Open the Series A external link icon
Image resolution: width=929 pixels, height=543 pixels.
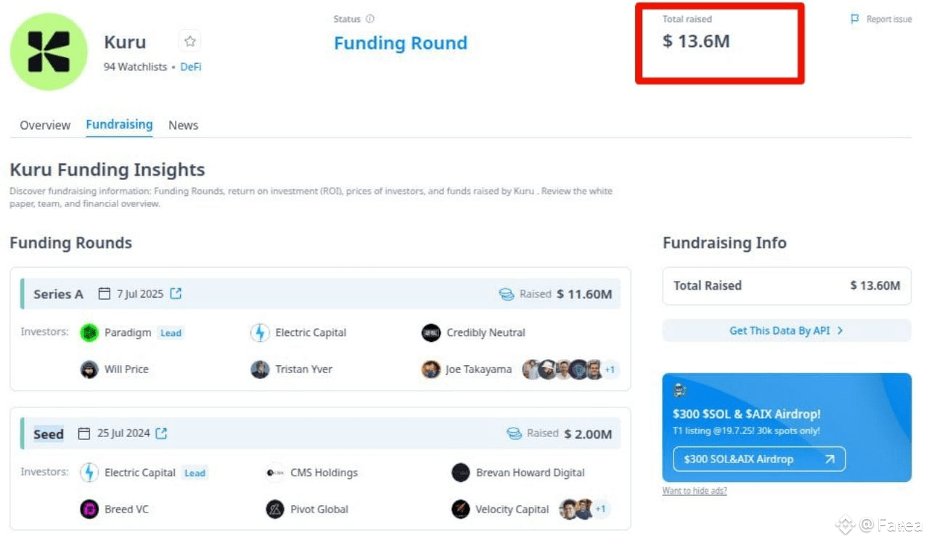coord(176,293)
